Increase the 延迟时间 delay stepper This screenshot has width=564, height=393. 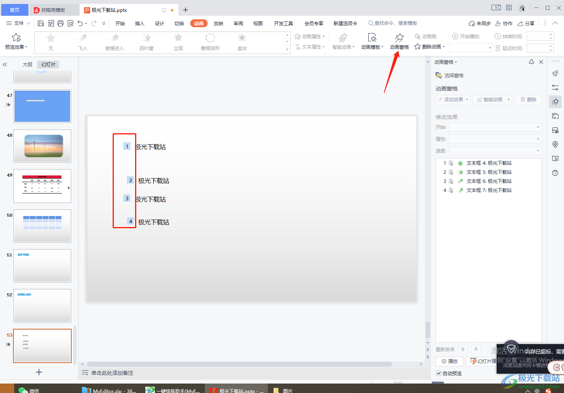tap(551, 46)
